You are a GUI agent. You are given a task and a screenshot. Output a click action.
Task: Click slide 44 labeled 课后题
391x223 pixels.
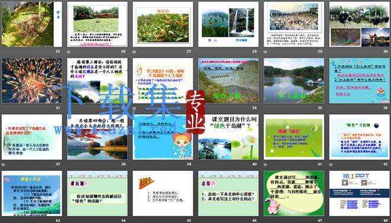click(97, 193)
